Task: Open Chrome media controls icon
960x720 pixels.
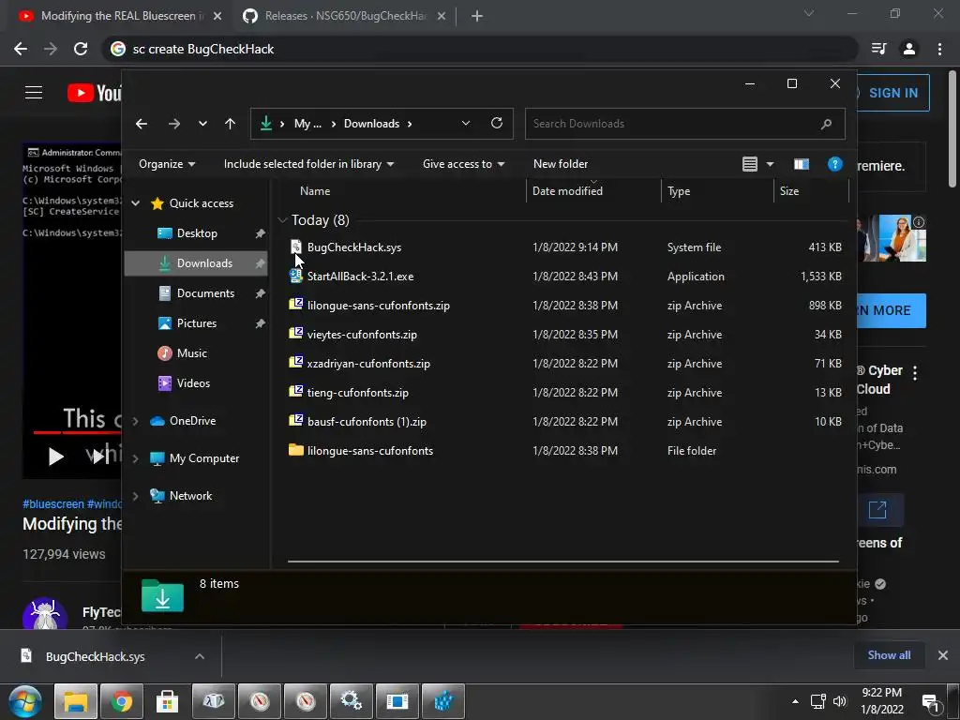Action: [878, 49]
